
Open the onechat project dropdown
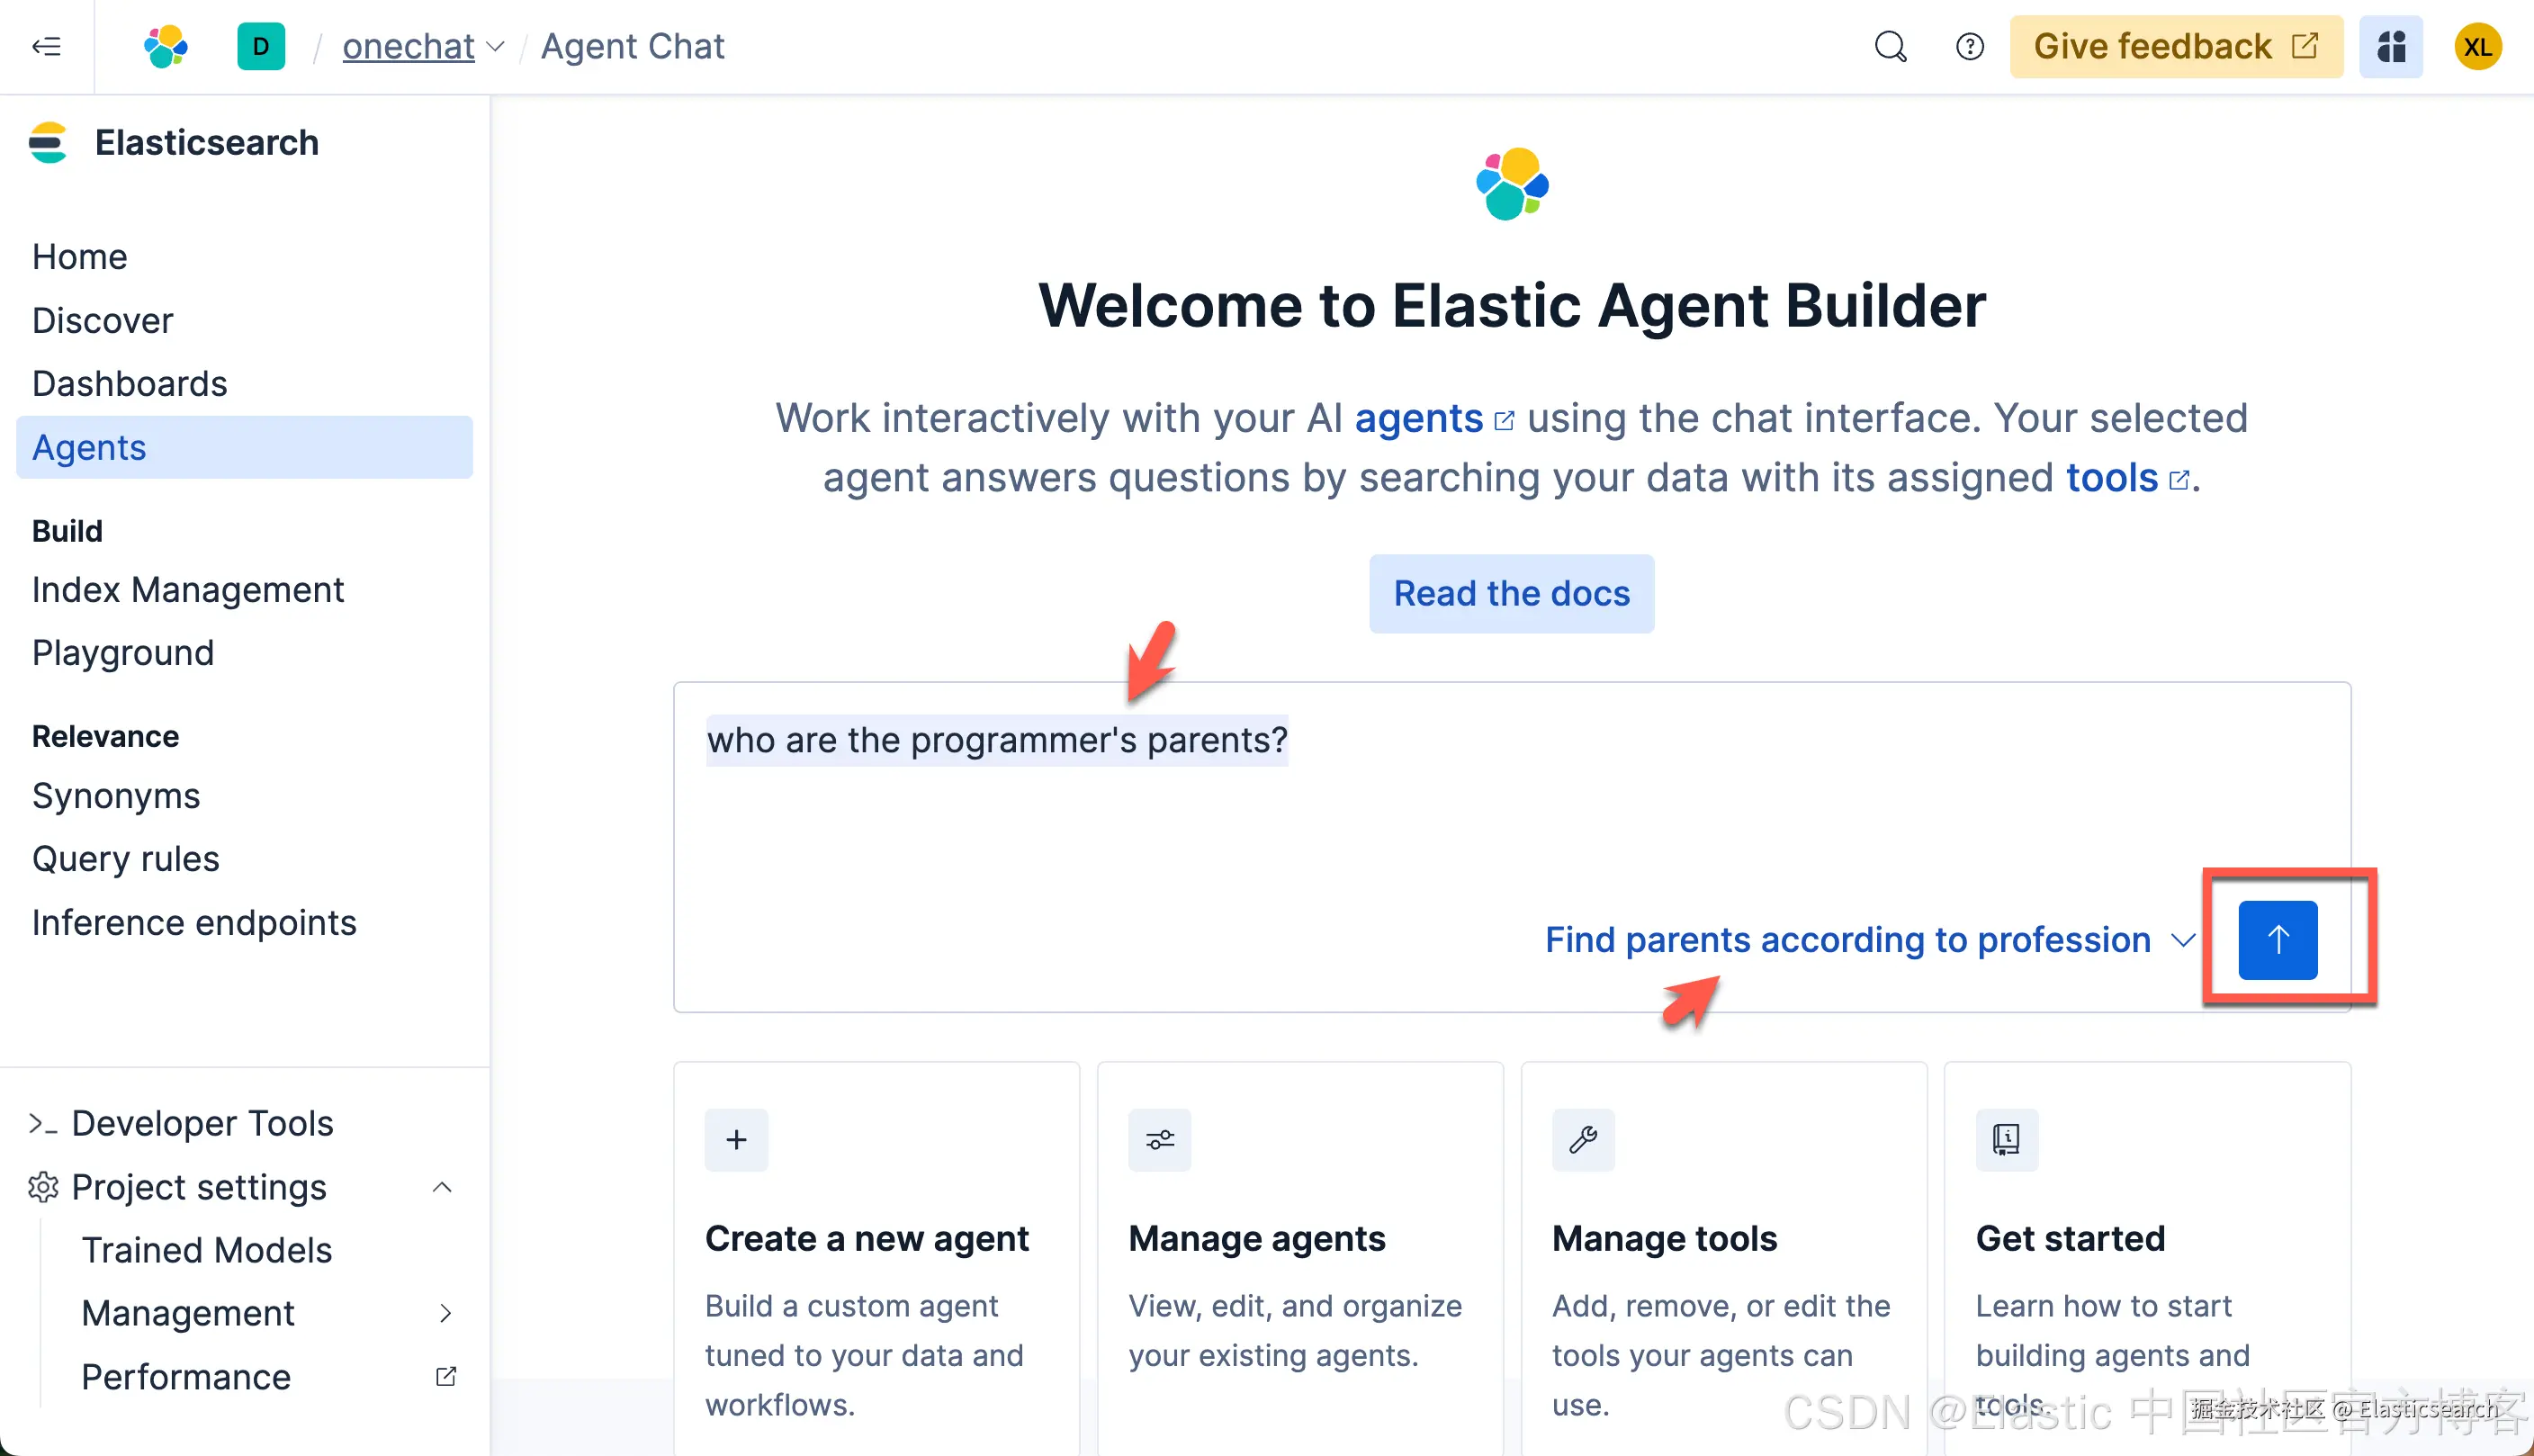tap(423, 46)
